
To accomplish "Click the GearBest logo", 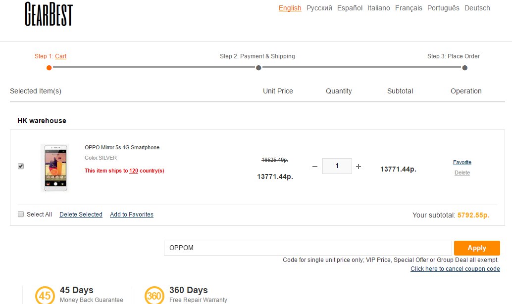I will click(49, 14).
